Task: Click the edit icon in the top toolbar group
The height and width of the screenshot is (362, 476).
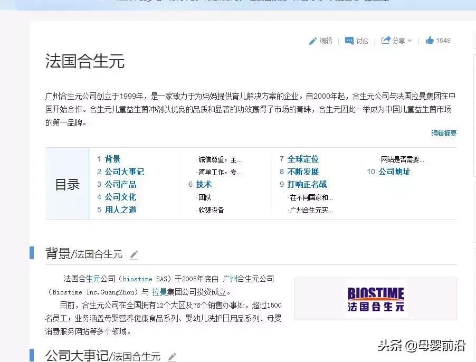Action: (313, 40)
